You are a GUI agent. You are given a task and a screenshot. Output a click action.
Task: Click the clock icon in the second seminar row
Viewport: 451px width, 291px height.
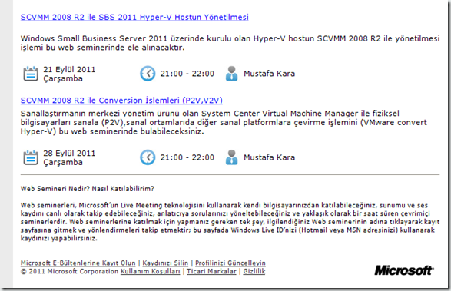[148, 157]
